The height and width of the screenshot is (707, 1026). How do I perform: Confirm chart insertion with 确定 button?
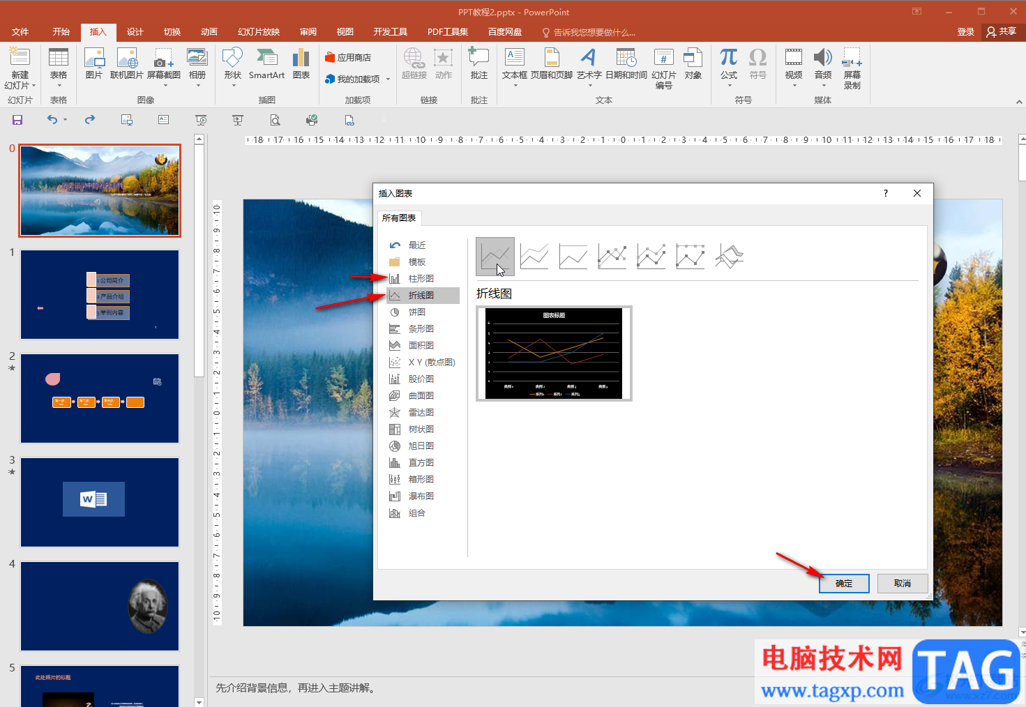[x=843, y=584]
